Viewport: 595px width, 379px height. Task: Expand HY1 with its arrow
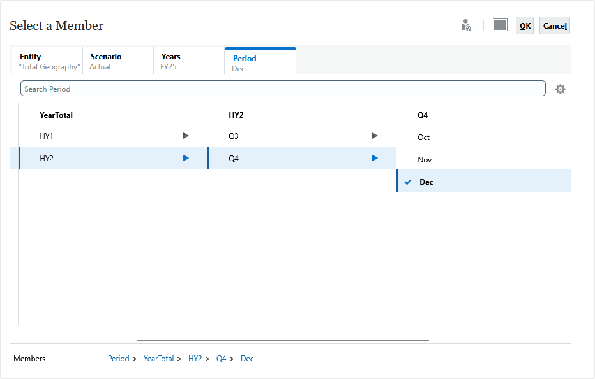(x=186, y=136)
